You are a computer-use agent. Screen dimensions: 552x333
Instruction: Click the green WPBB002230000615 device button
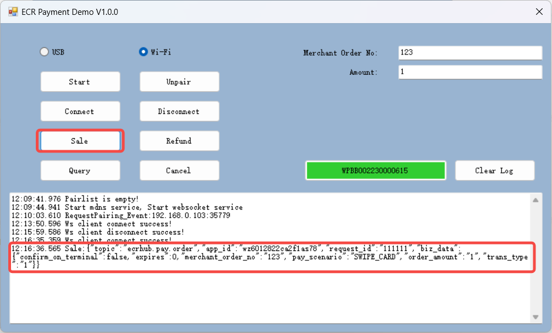[x=376, y=171]
